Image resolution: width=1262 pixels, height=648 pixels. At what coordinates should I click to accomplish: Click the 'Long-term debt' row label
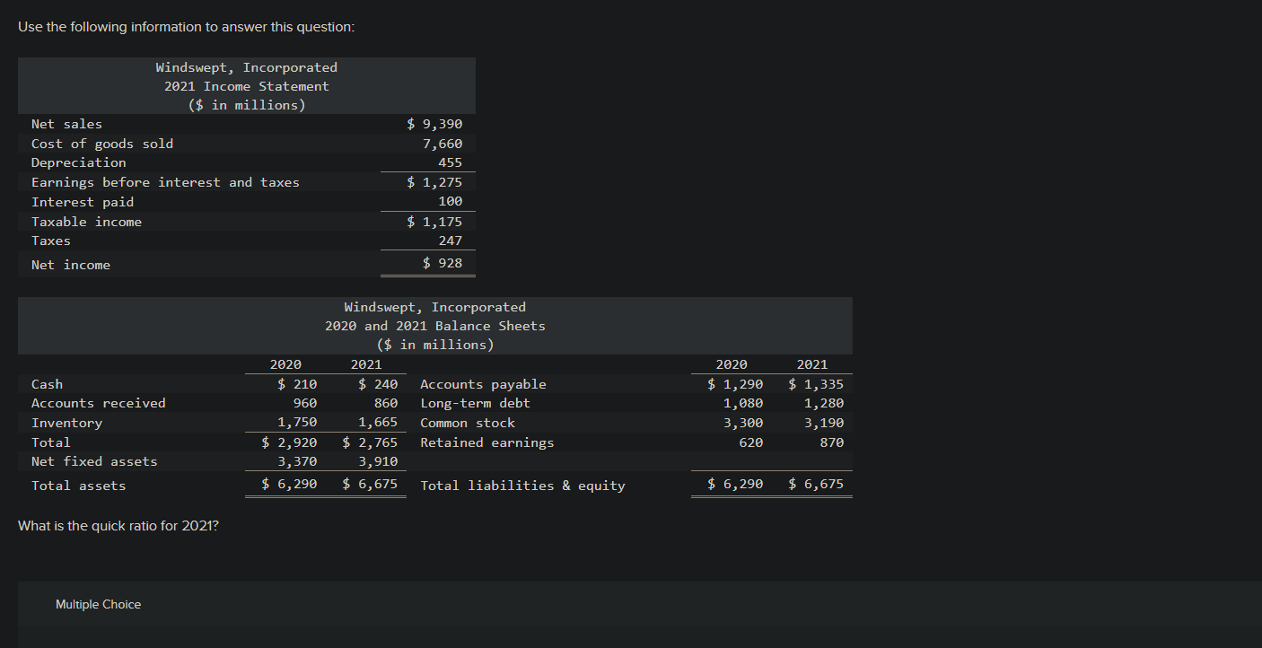pos(475,403)
